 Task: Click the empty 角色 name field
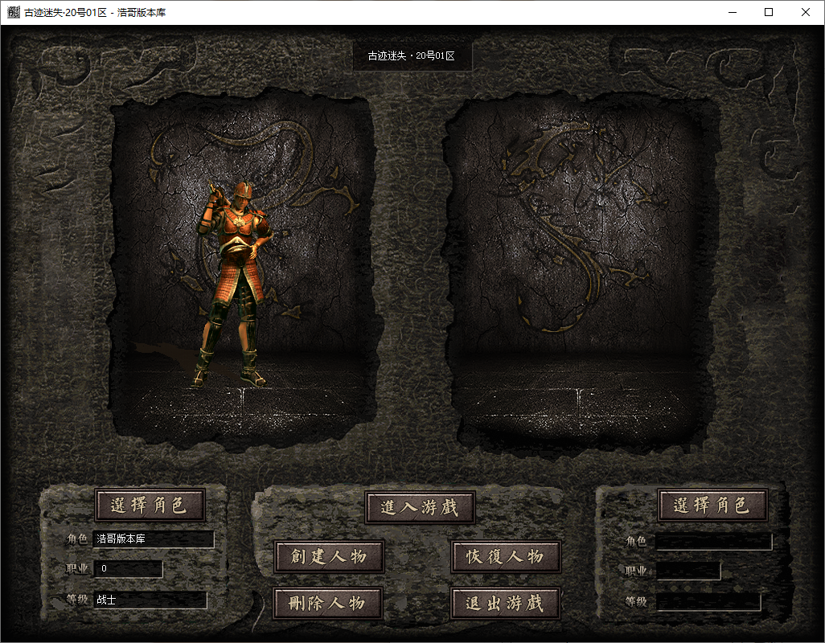[713, 542]
